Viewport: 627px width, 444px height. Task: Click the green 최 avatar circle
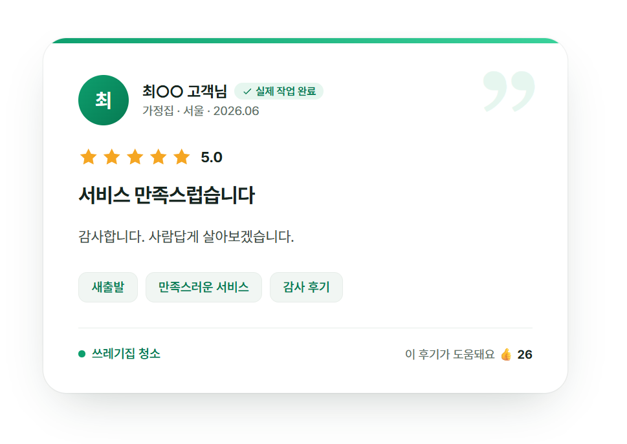(x=103, y=100)
